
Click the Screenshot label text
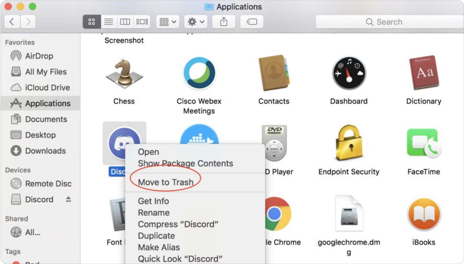(124, 40)
